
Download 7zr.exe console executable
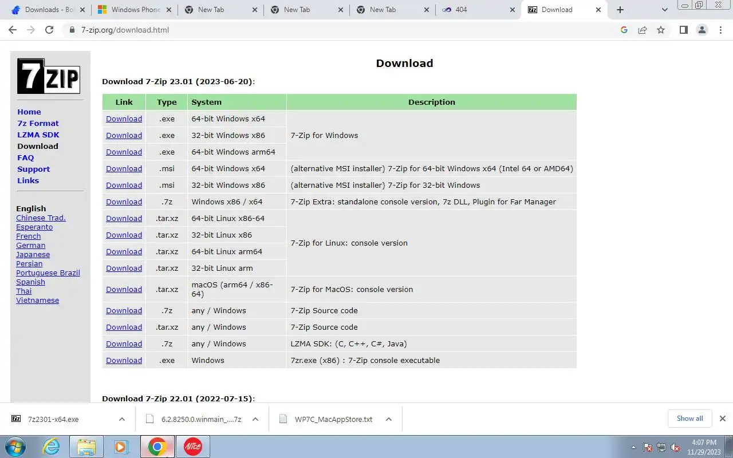(x=124, y=360)
